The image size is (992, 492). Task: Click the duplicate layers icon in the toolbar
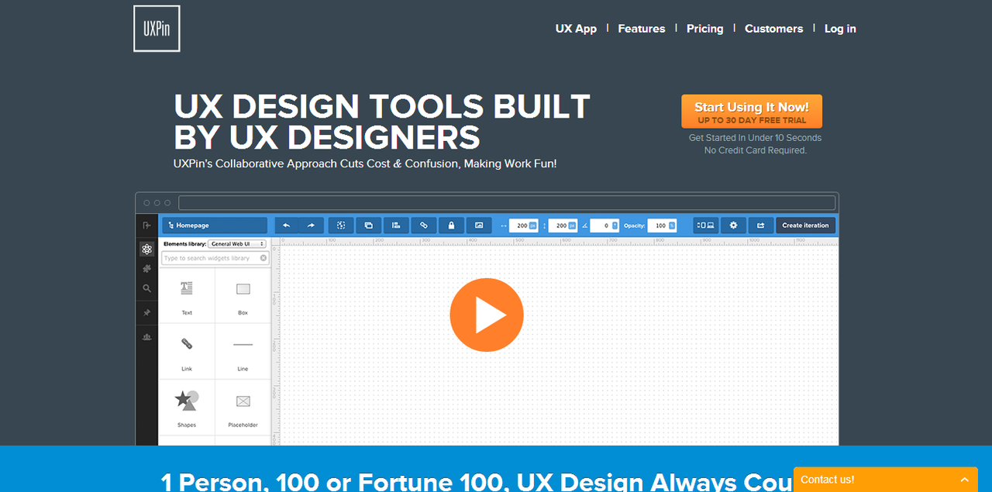tap(368, 225)
